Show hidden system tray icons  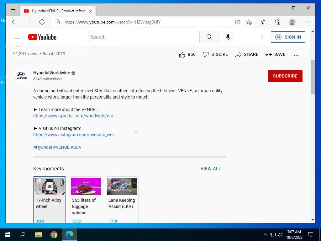(x=265, y=235)
